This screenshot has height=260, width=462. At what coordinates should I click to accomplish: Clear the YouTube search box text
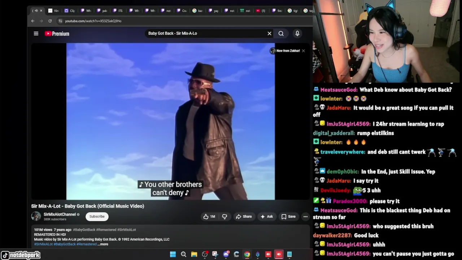(269, 33)
